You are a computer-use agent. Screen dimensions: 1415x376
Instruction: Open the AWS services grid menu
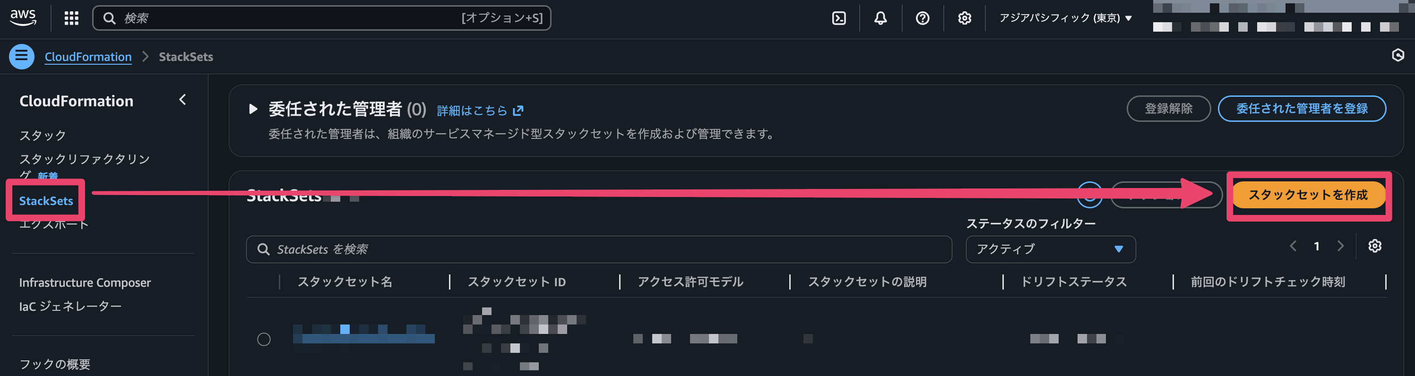(x=70, y=18)
